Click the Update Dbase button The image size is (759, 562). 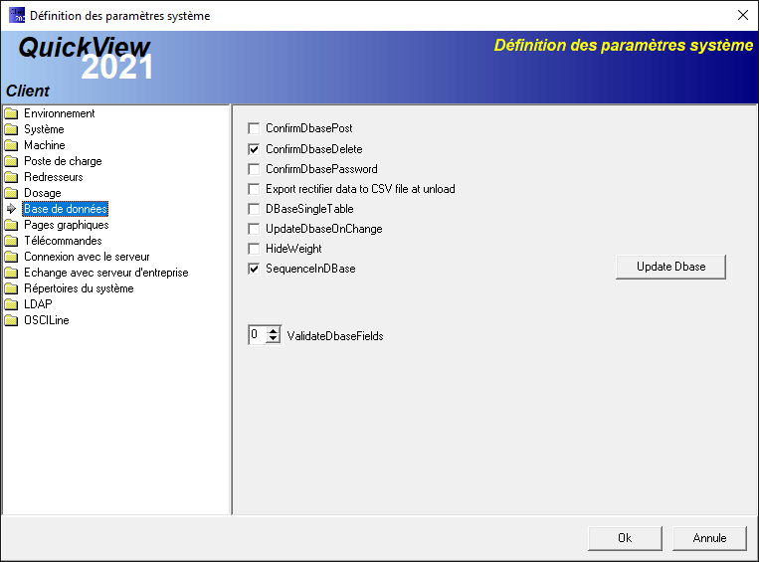point(670,267)
